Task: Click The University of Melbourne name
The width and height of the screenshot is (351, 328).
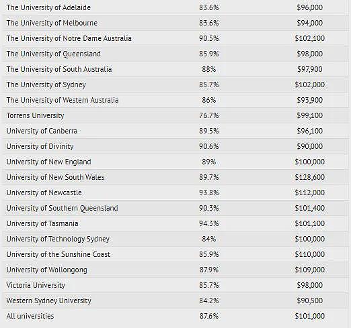Action: 52,23
